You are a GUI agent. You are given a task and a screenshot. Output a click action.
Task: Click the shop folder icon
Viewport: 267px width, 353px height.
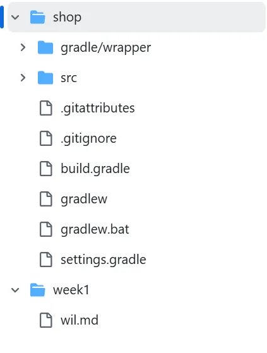[x=38, y=17]
